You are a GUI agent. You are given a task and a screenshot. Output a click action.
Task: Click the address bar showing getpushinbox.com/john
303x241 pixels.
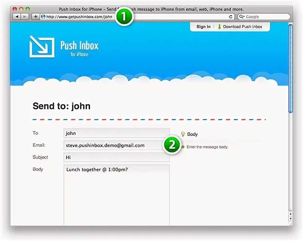click(137, 17)
